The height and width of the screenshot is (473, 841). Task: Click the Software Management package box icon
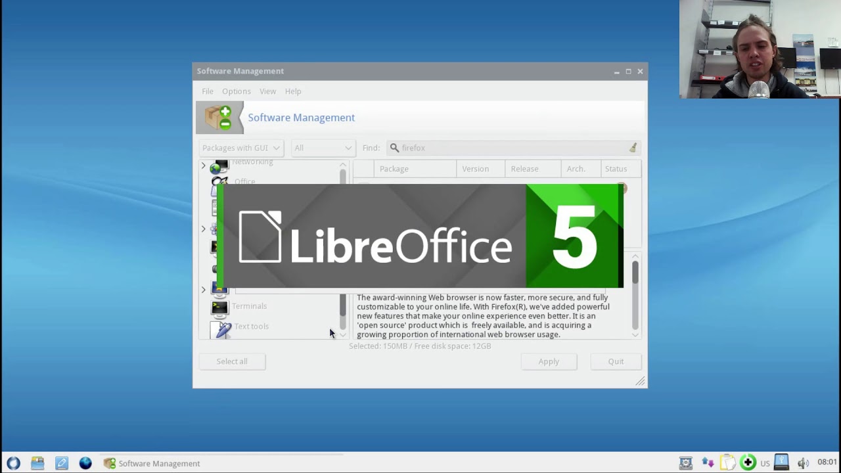coord(219,118)
